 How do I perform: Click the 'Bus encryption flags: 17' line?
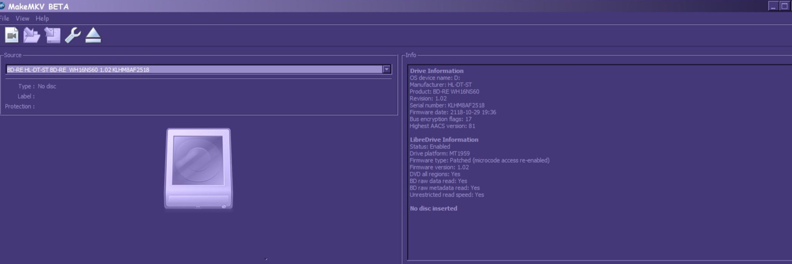[x=440, y=119]
